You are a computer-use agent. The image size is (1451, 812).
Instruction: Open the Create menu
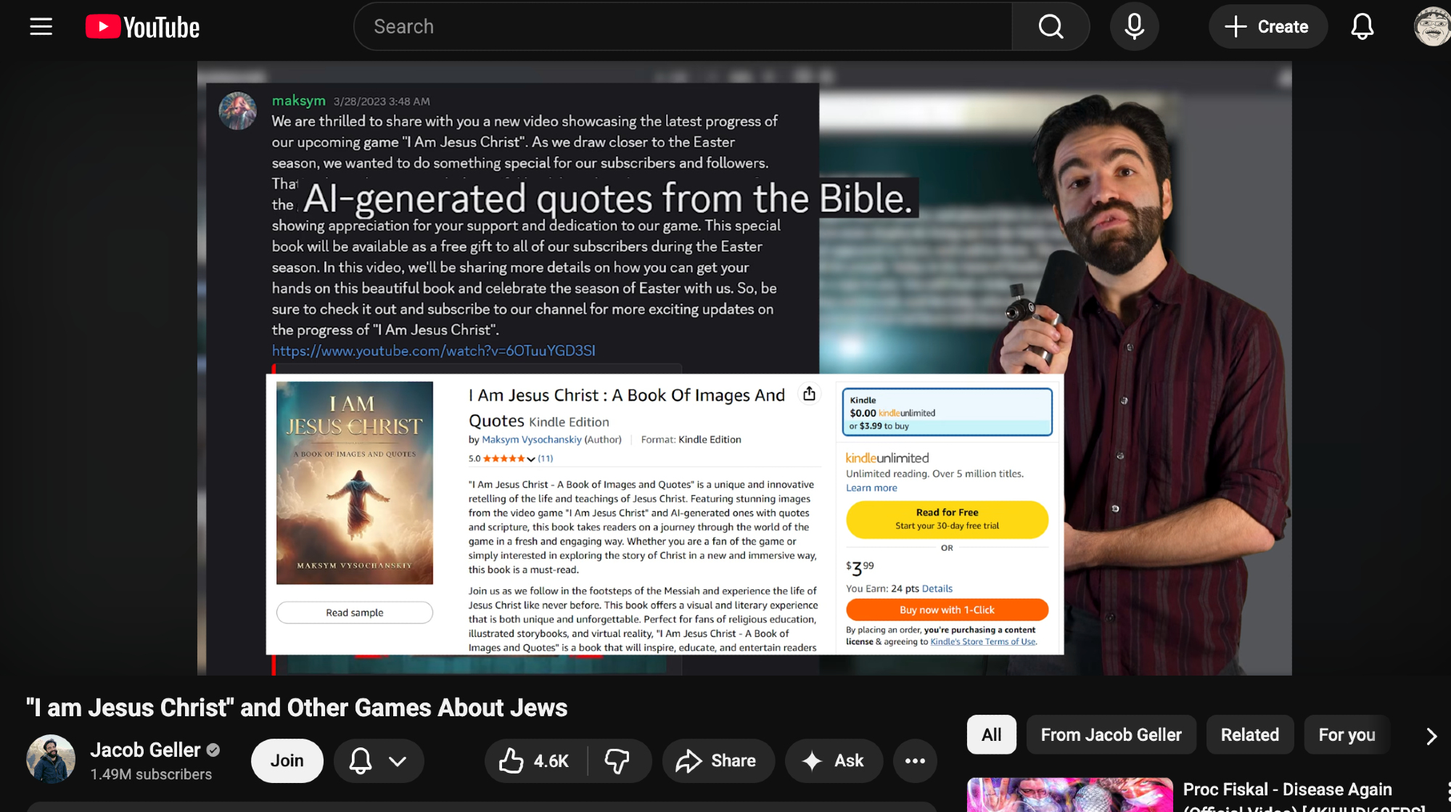coord(1267,27)
